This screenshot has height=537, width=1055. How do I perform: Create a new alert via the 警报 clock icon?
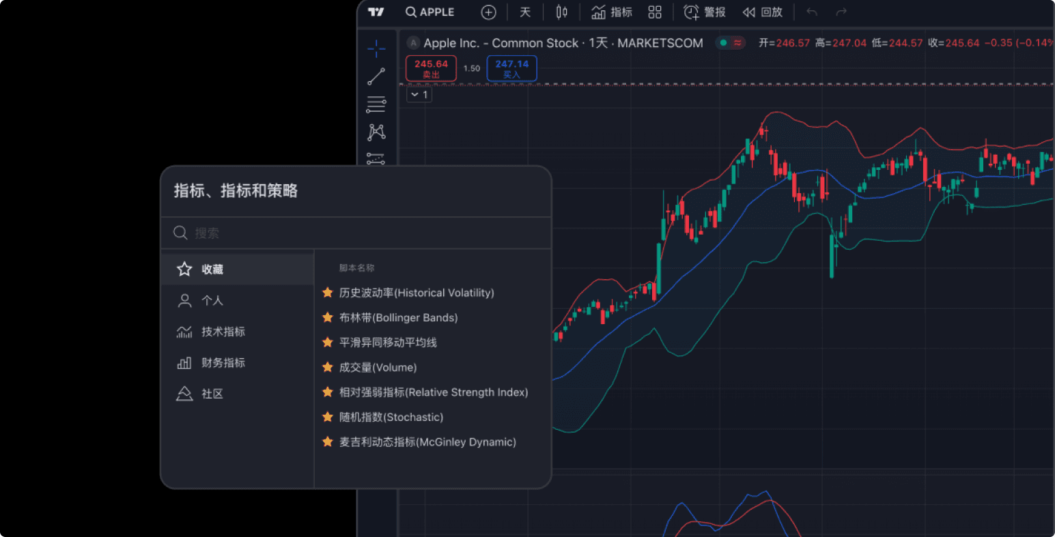[x=705, y=12]
